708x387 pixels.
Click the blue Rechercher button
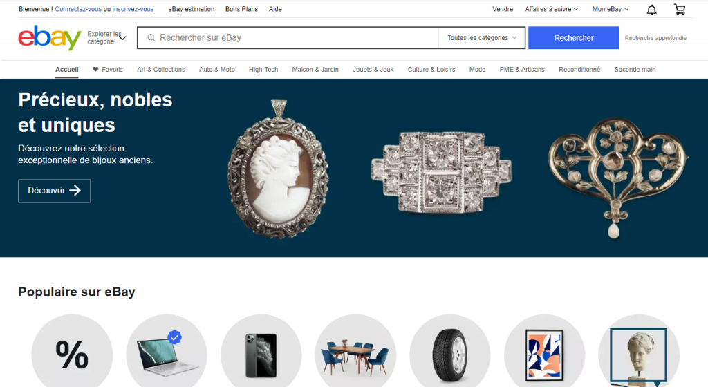point(573,38)
